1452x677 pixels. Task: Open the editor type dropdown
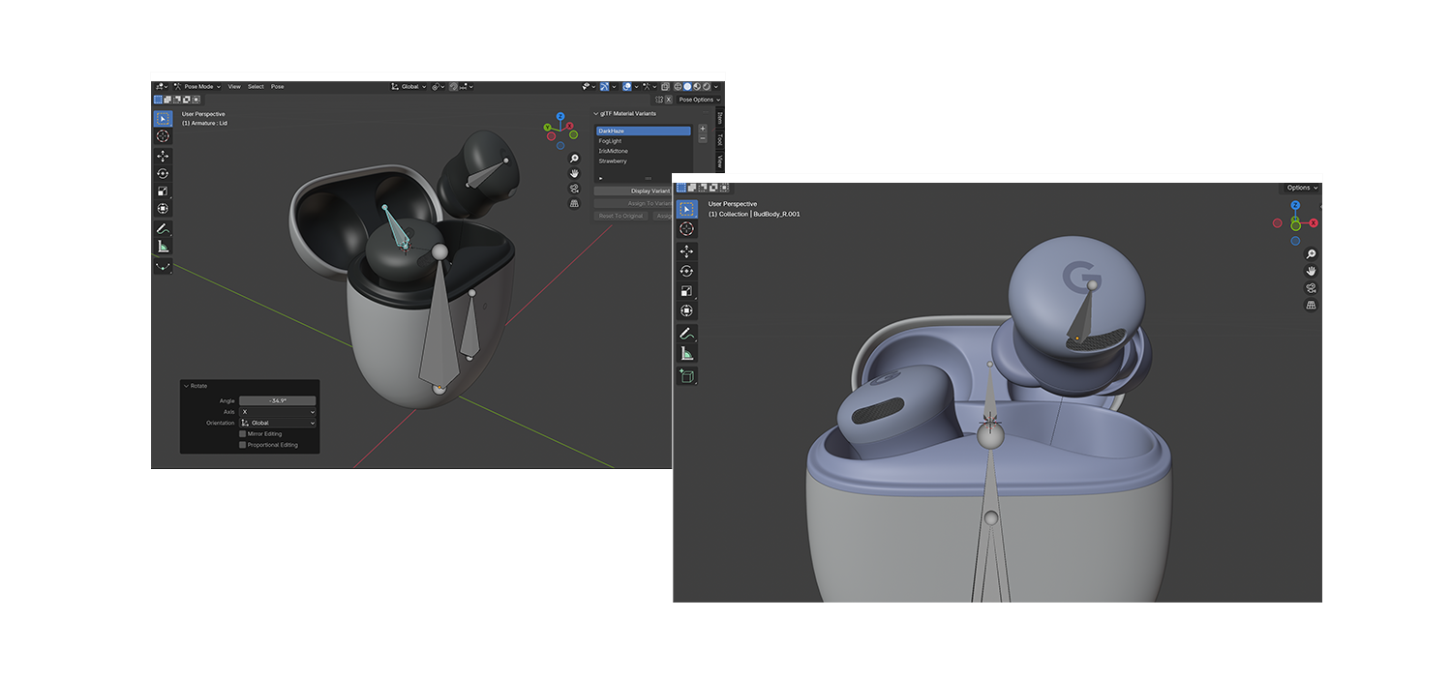coord(160,86)
